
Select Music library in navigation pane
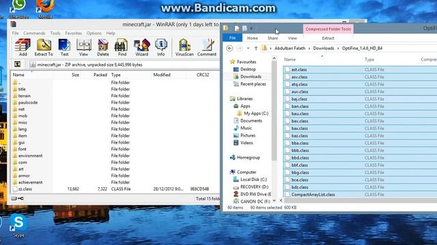click(246, 128)
